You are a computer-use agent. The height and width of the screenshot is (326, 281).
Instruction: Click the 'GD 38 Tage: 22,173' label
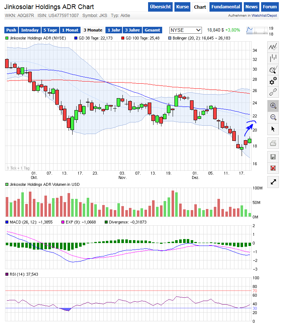point(96,38)
